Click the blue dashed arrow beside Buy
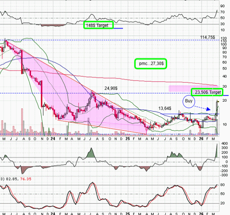Screen dimensions: 230x215 point(204,108)
